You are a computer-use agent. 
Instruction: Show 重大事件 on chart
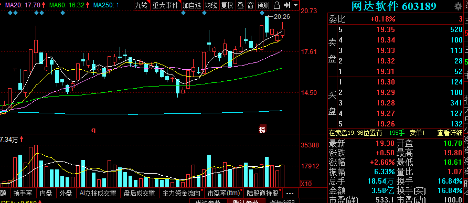[166, 5]
